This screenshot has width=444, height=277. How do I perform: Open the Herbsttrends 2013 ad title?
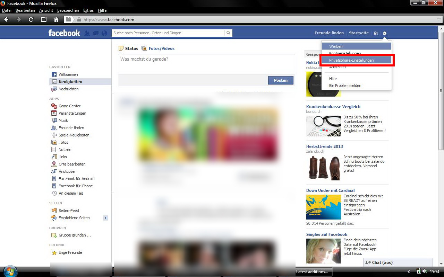325,146
